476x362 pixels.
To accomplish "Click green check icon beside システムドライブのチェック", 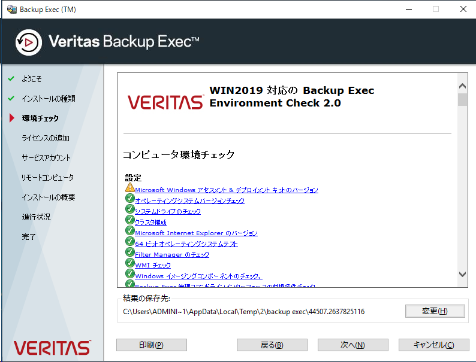I will pyautogui.click(x=130, y=209).
